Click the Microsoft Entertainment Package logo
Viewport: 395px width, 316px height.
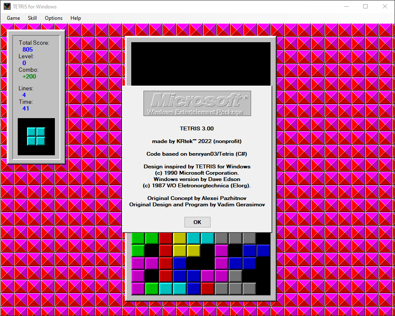pos(197,103)
